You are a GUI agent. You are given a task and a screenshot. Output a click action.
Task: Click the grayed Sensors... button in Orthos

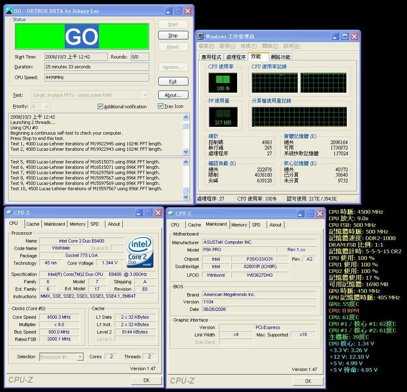[173, 67]
